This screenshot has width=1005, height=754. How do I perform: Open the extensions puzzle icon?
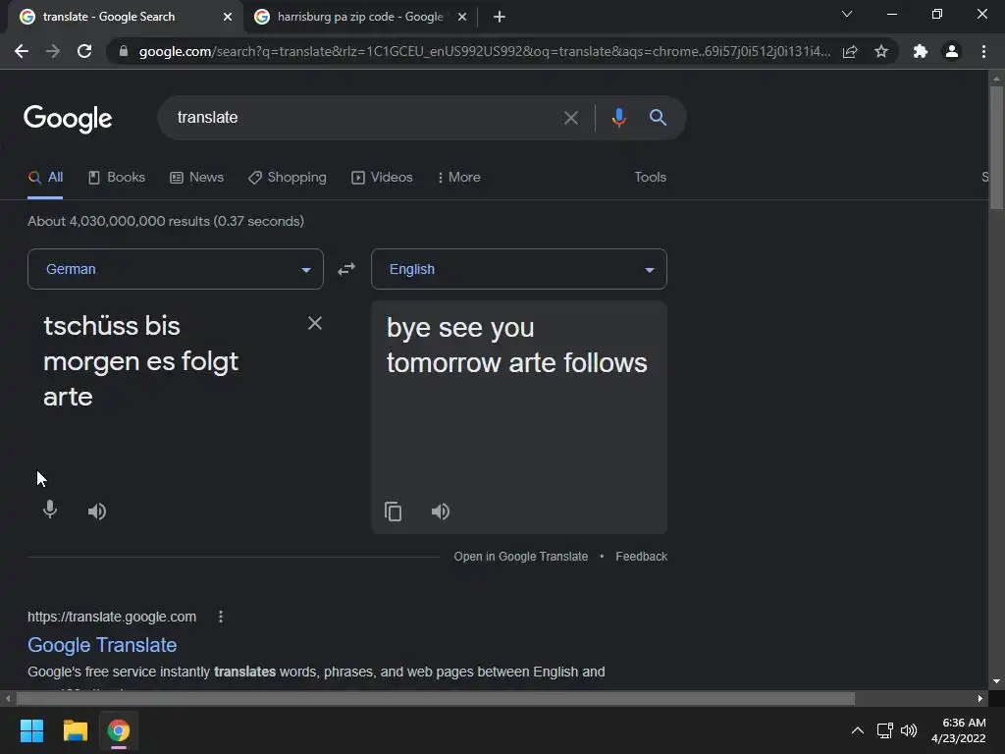921,51
